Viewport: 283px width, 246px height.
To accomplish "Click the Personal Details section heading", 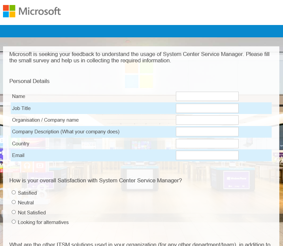I will click(x=29, y=81).
